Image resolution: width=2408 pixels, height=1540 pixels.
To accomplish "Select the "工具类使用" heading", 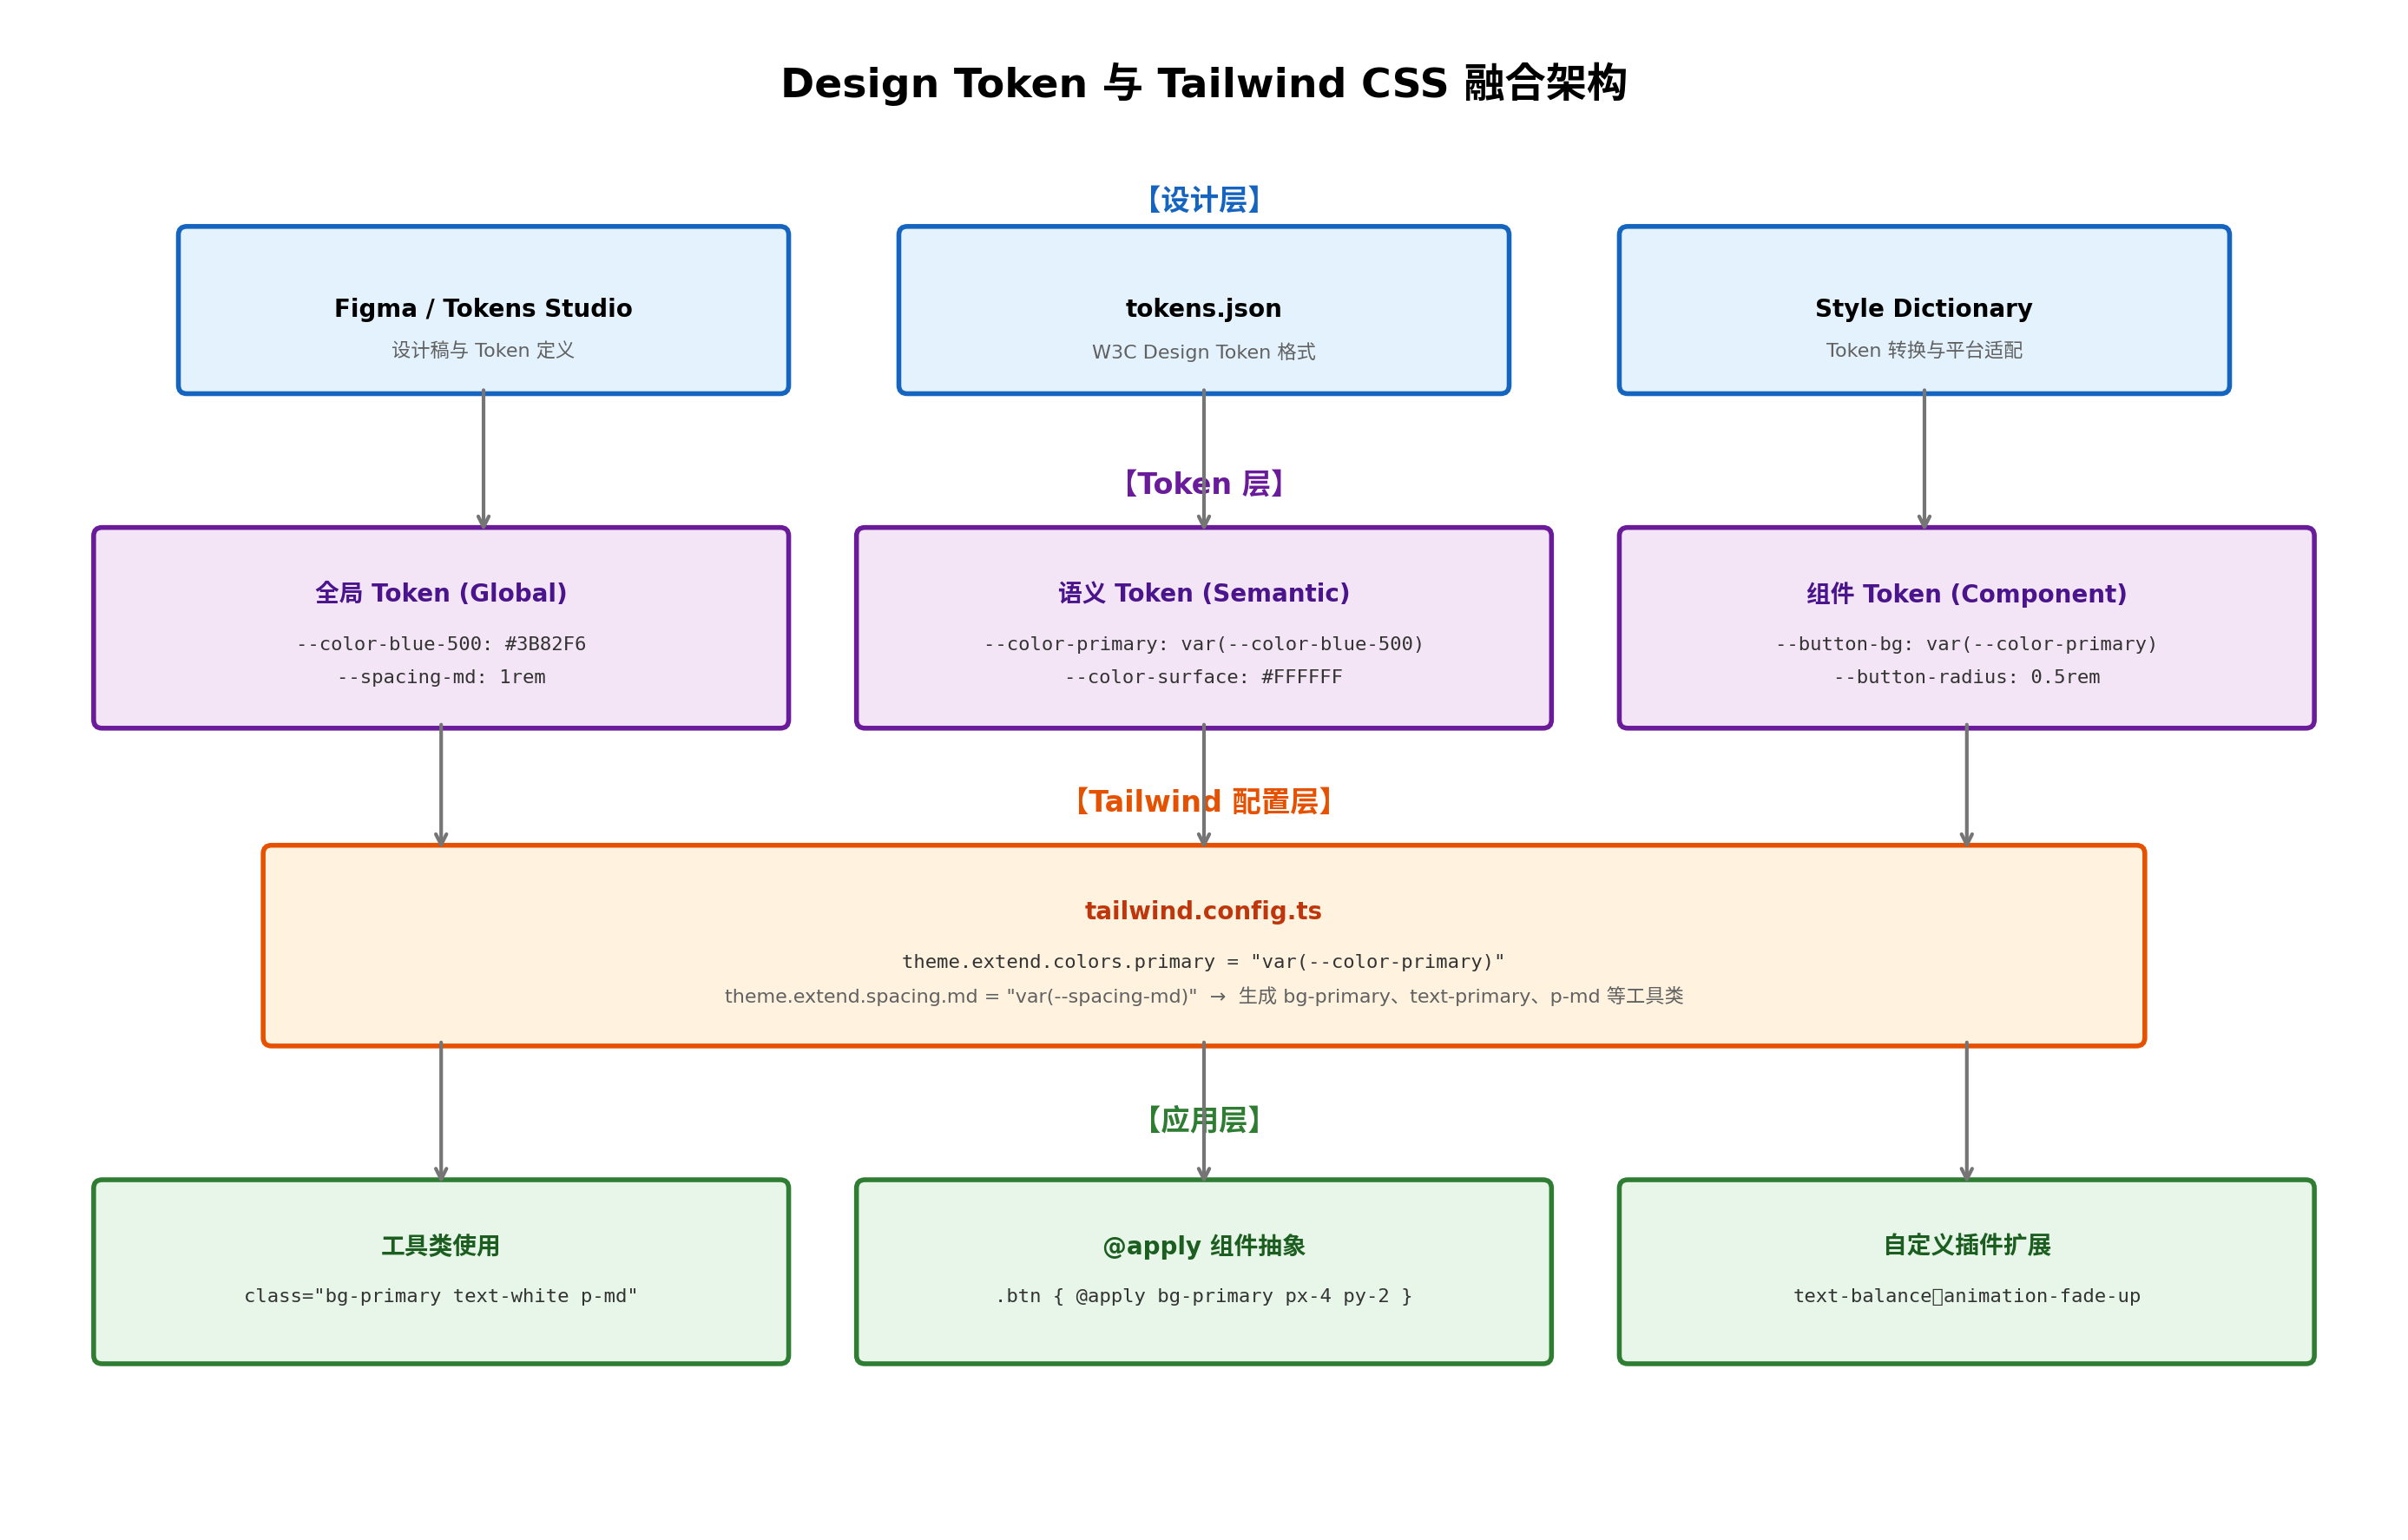I will click(x=441, y=1246).
